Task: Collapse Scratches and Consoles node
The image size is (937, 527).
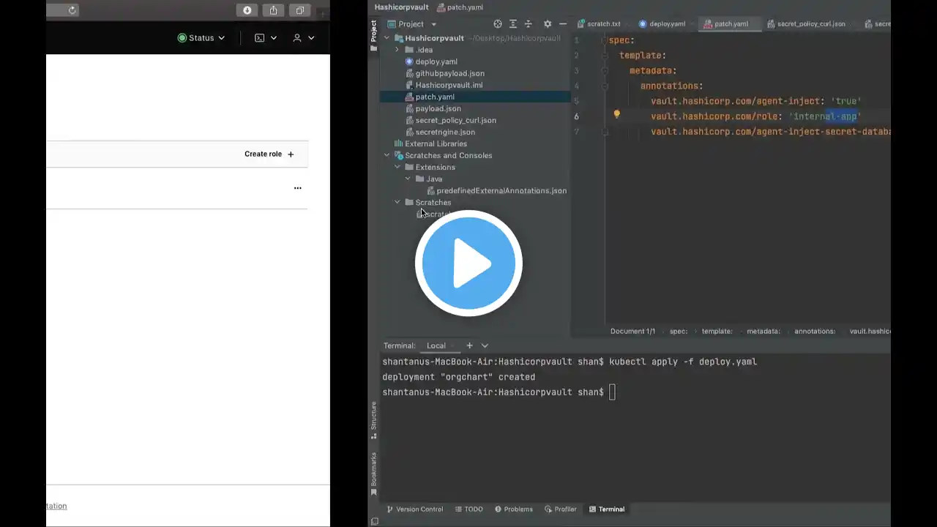Action: tap(387, 155)
